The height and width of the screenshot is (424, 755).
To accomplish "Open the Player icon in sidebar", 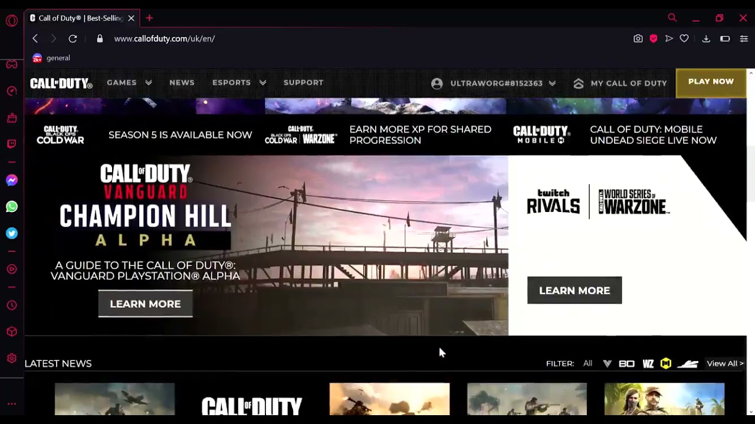I will point(12,269).
